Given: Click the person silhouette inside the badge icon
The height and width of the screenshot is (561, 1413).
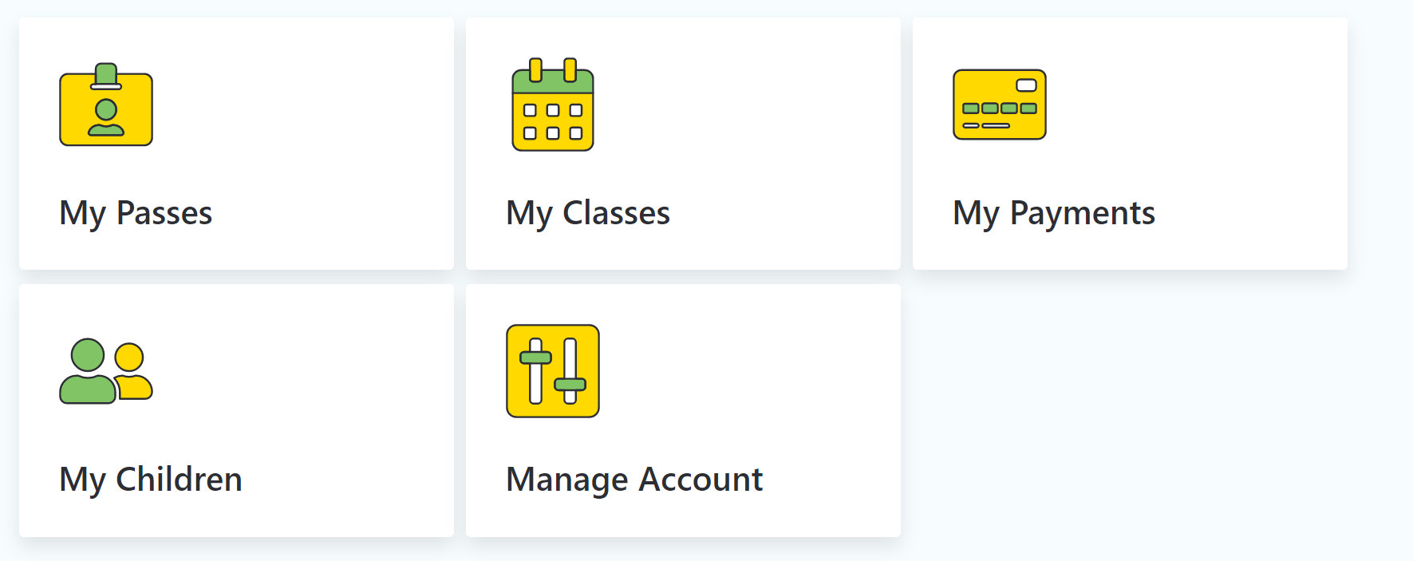Looking at the screenshot, I should tap(106, 117).
